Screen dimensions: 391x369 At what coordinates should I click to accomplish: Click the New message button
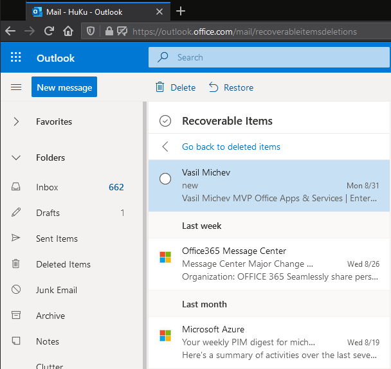[64, 87]
